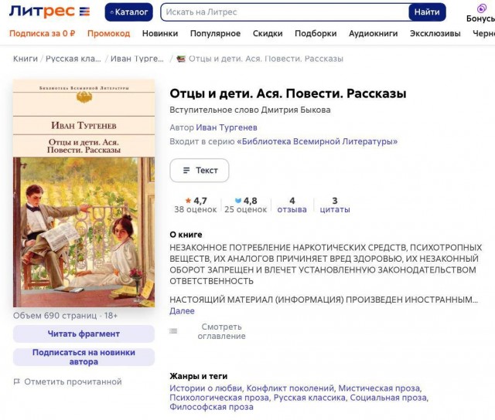The width and height of the screenshot is (495, 420).
Task: Open the book cover image
Action: pyautogui.click(x=84, y=193)
